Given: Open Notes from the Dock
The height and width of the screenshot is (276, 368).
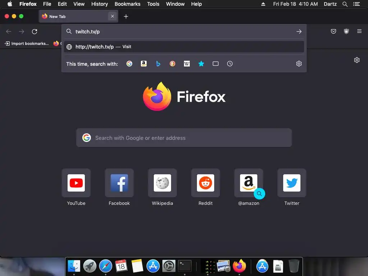Looking at the screenshot, I should 137,266.
